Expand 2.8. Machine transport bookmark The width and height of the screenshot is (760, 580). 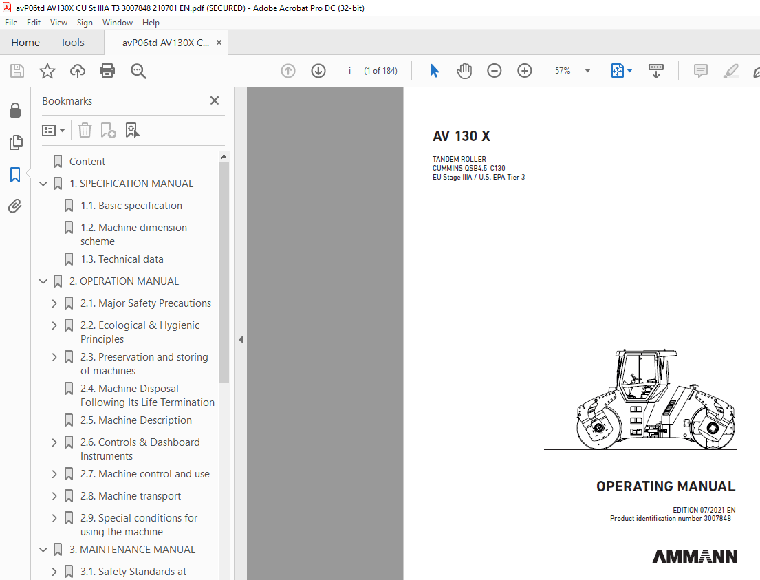coord(54,496)
